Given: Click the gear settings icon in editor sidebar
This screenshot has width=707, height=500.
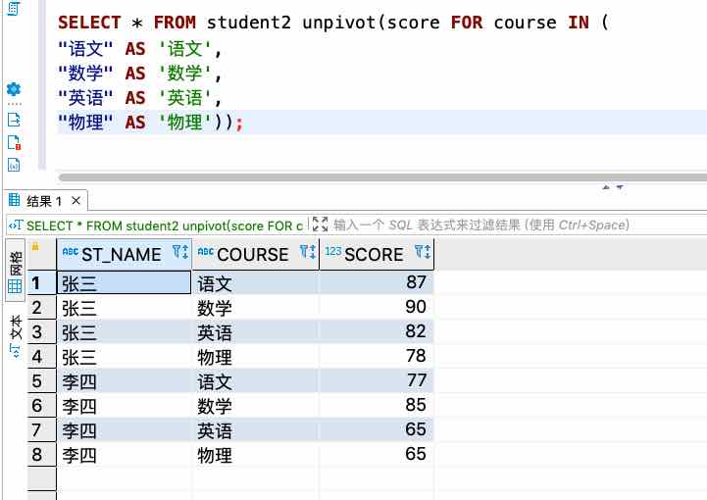Looking at the screenshot, I should click(x=14, y=89).
